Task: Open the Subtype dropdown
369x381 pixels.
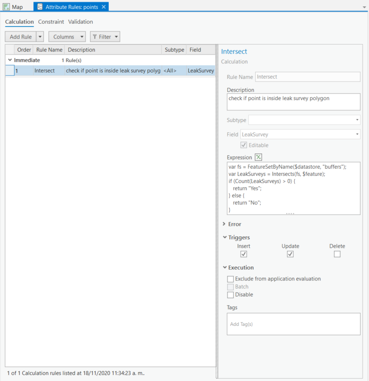Action: (357, 120)
